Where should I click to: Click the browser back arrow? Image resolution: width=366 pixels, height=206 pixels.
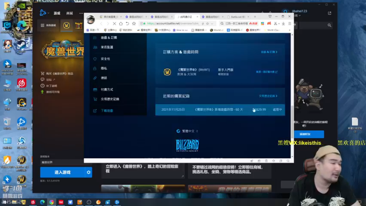[x=101, y=24]
